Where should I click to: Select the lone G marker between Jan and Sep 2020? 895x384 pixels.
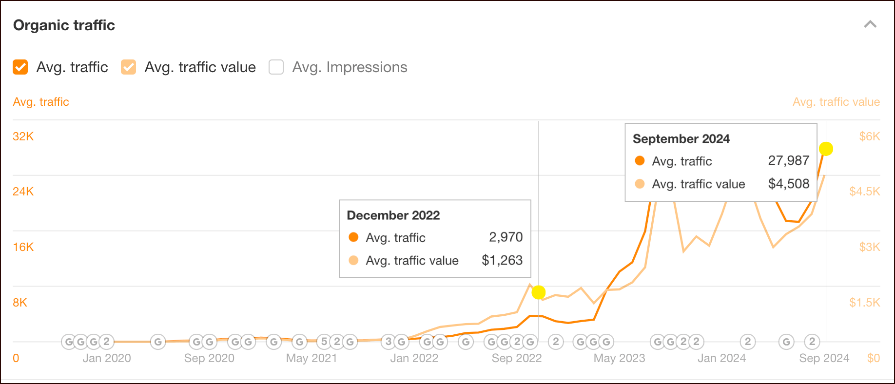[157, 342]
